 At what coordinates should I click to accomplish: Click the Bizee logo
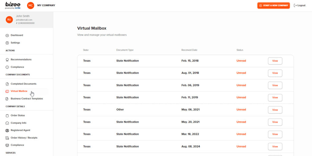click(12, 5)
